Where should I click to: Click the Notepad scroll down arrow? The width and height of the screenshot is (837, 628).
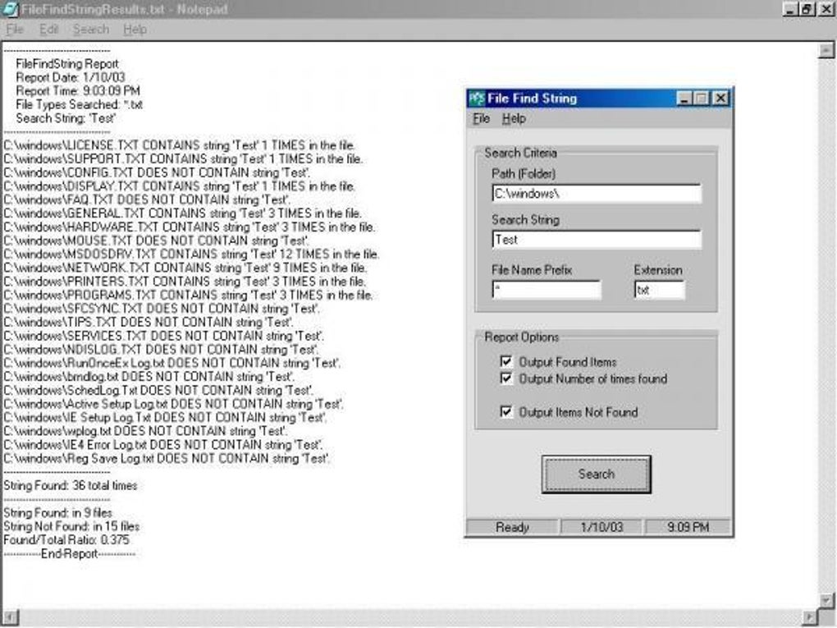[826, 600]
